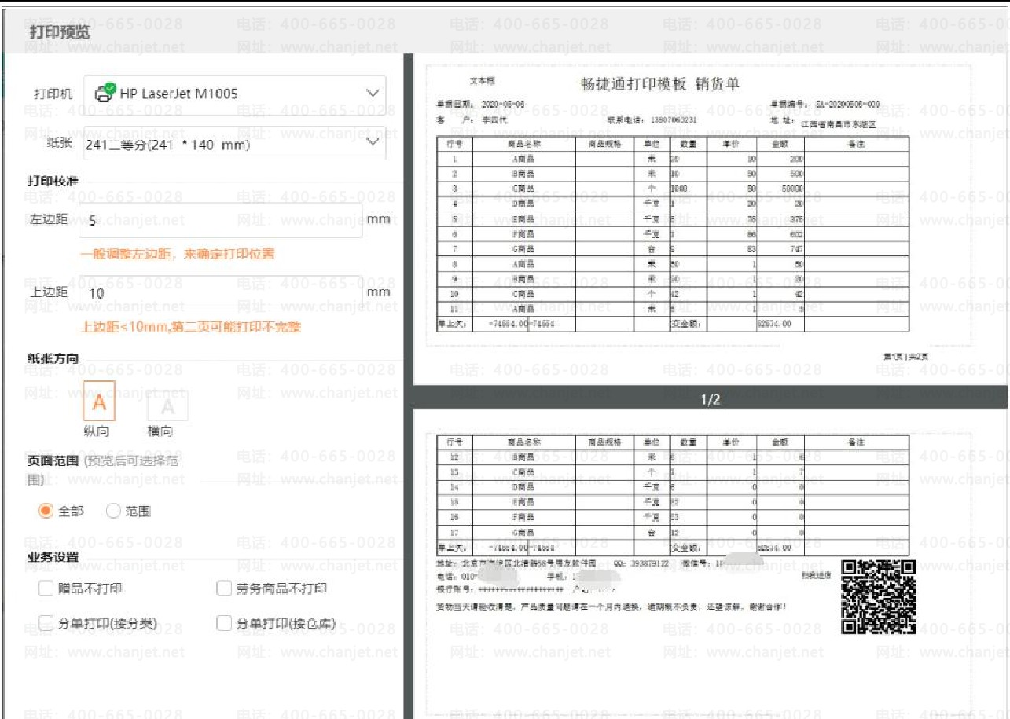Click the 商品名称 header on first page

[x=523, y=144]
